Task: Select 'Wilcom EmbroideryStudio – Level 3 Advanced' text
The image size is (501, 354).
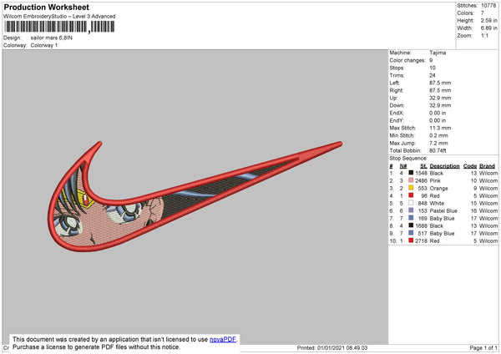Action: (x=59, y=17)
